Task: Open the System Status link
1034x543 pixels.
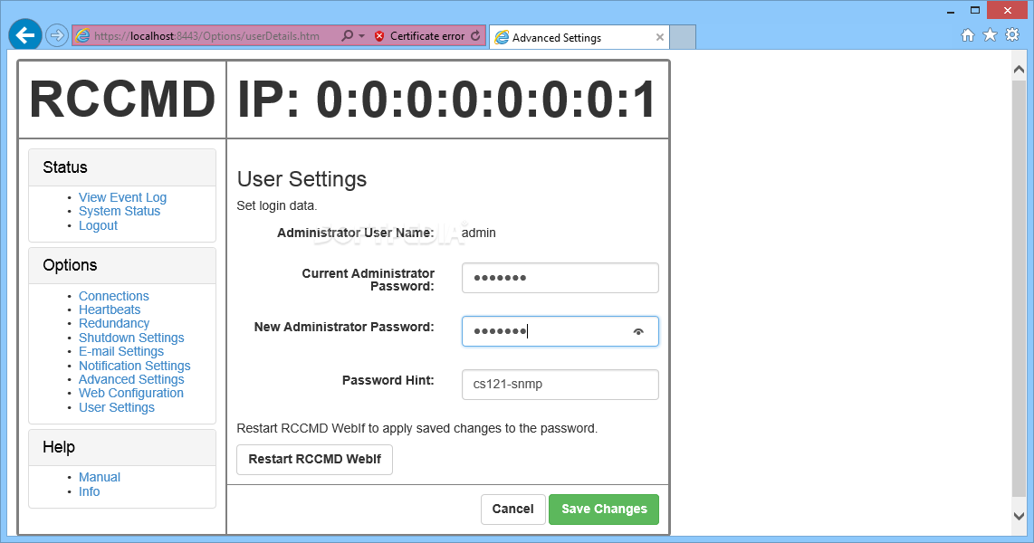Action: tap(120, 211)
